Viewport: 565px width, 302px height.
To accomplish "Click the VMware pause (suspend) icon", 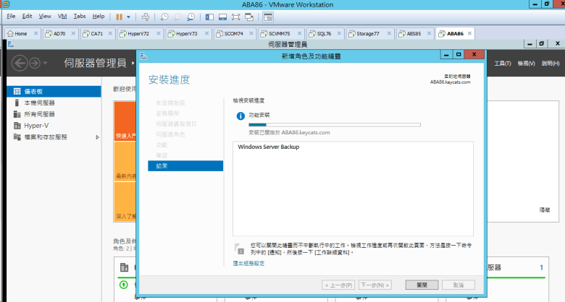I will (120, 16).
